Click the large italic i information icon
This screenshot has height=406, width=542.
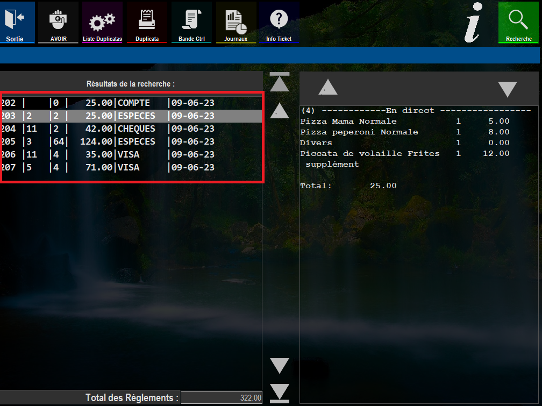(473, 23)
